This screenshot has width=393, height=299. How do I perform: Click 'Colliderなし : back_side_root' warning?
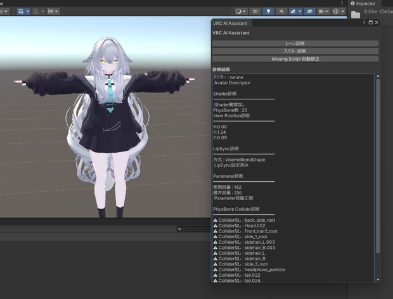(247, 220)
